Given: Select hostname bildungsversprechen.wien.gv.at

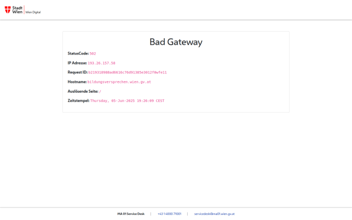Looking at the screenshot, I should [x=119, y=82].
